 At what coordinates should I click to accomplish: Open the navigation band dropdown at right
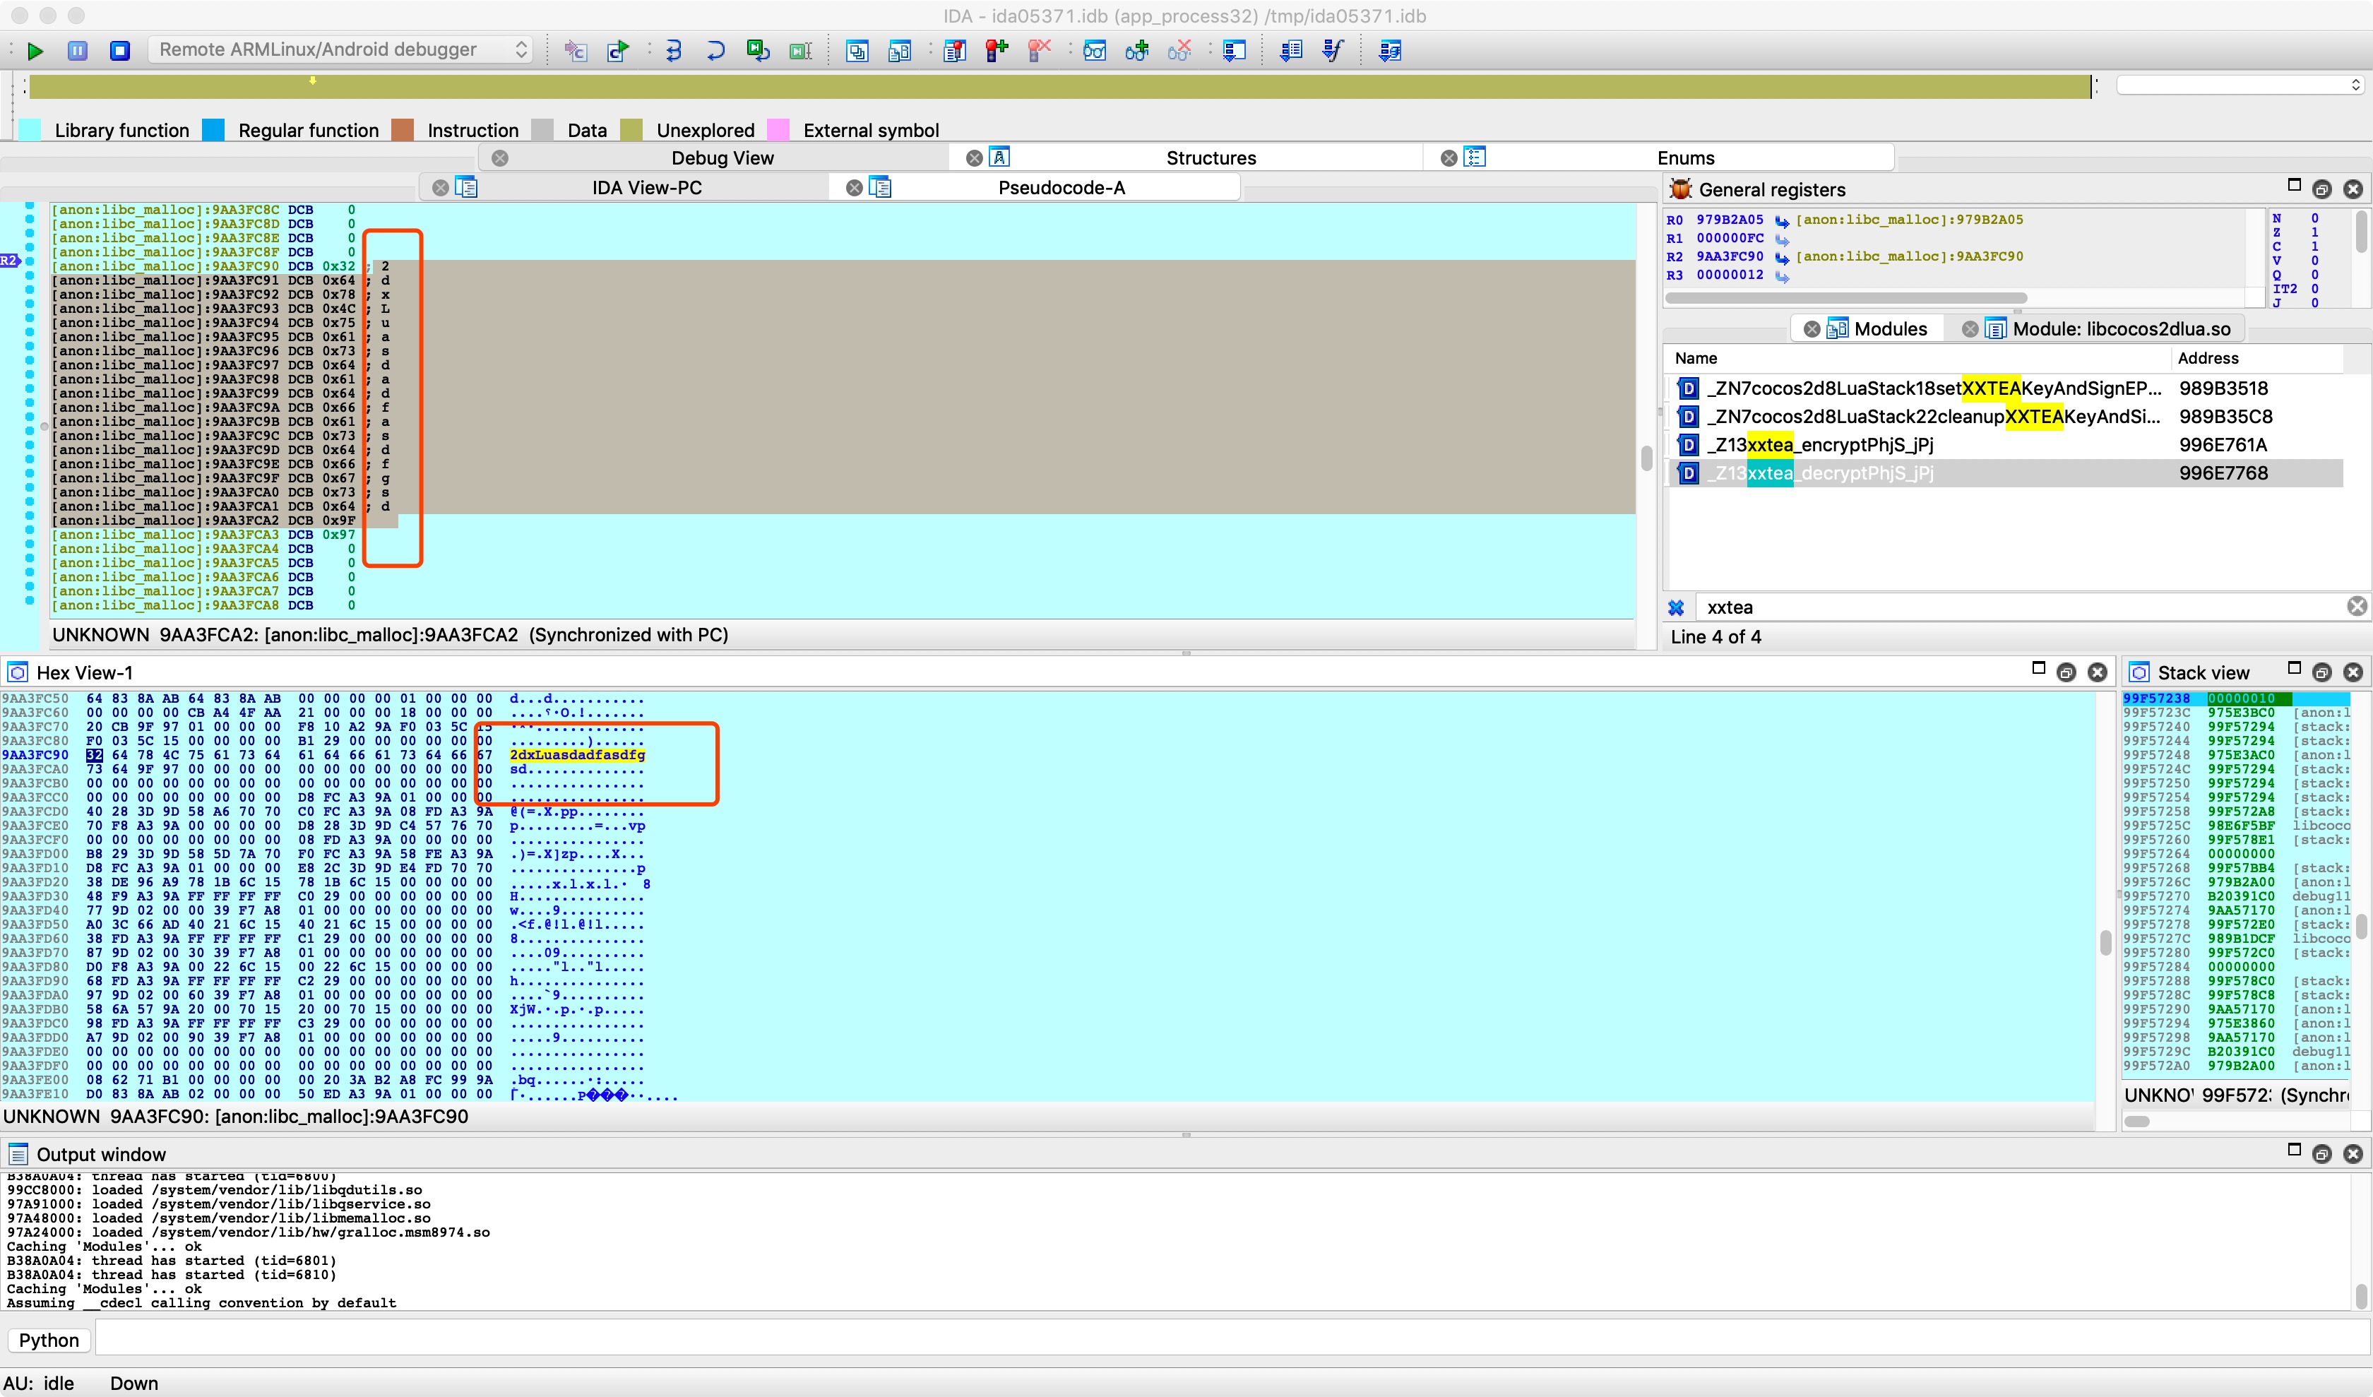2240,85
